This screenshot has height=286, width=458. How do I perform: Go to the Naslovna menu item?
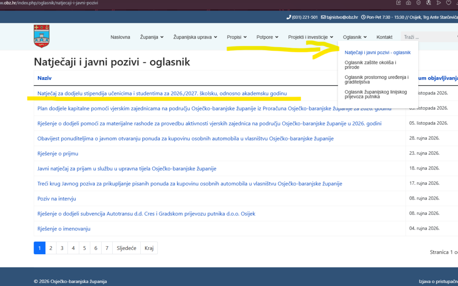(x=120, y=37)
